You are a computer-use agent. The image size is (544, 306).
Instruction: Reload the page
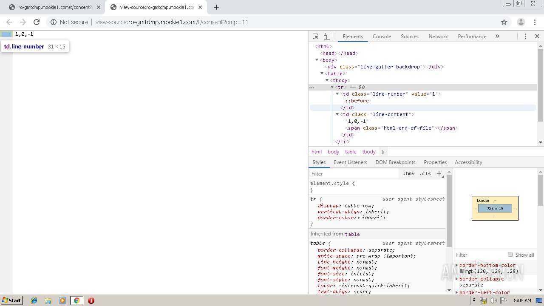click(x=37, y=22)
